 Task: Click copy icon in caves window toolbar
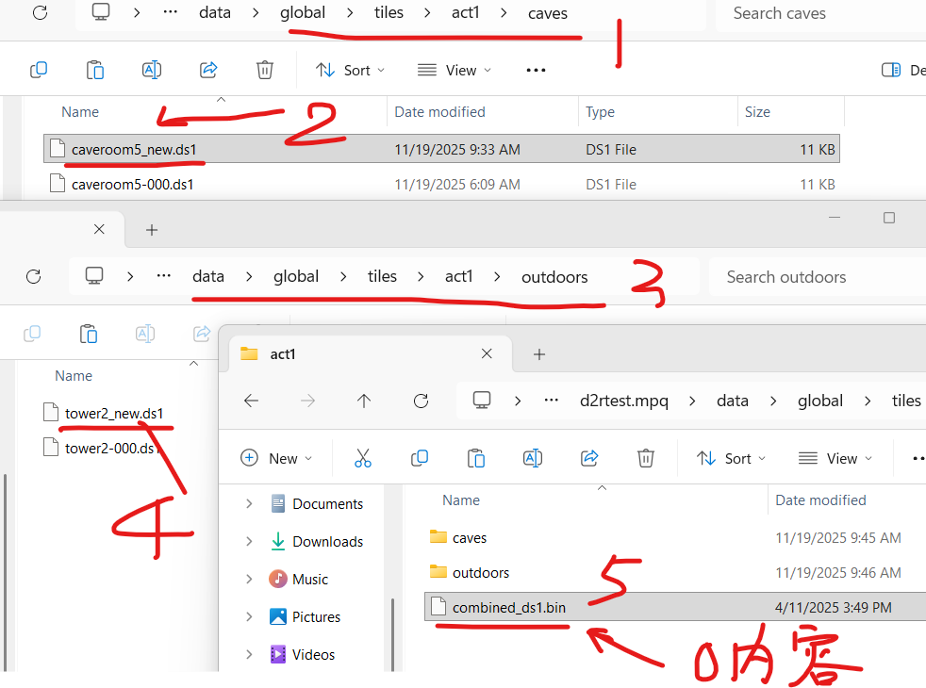(39, 70)
